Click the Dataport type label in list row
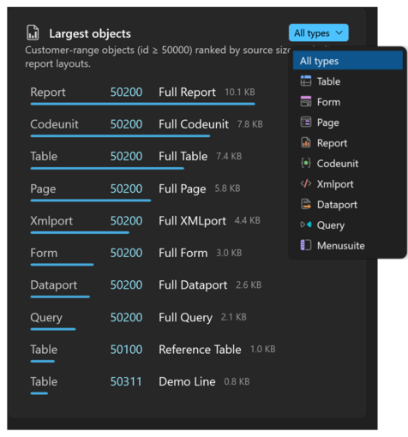408x437 pixels. click(x=54, y=285)
